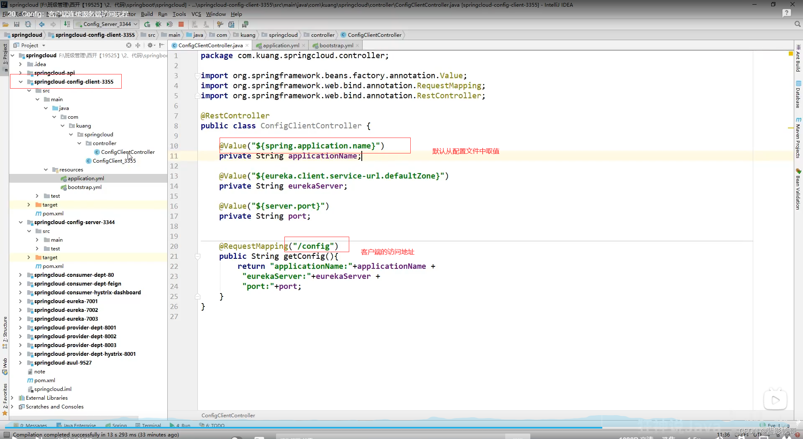Screen dimensions: 803x439
Task: Open the Config_Server_3344 run configuration dropdown
Action: [x=106, y=24]
